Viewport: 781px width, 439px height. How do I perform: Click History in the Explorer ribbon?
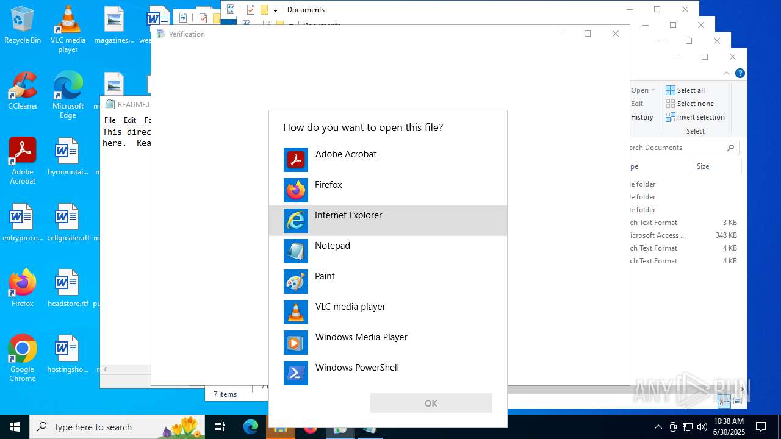642,117
